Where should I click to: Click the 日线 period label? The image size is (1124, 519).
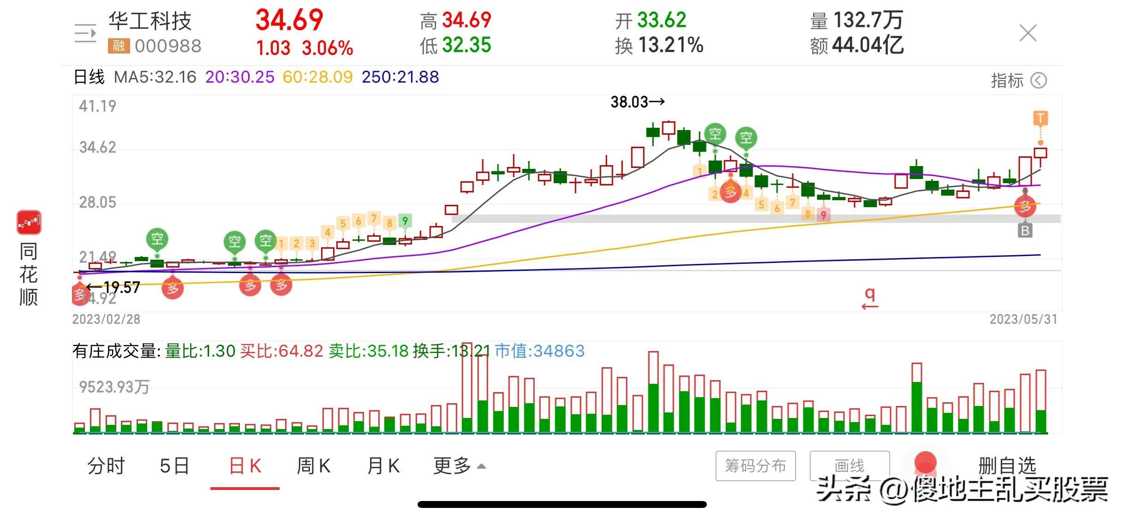click(89, 77)
